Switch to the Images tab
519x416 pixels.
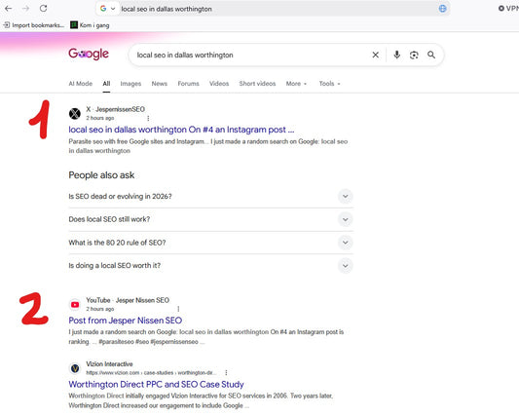tap(130, 84)
